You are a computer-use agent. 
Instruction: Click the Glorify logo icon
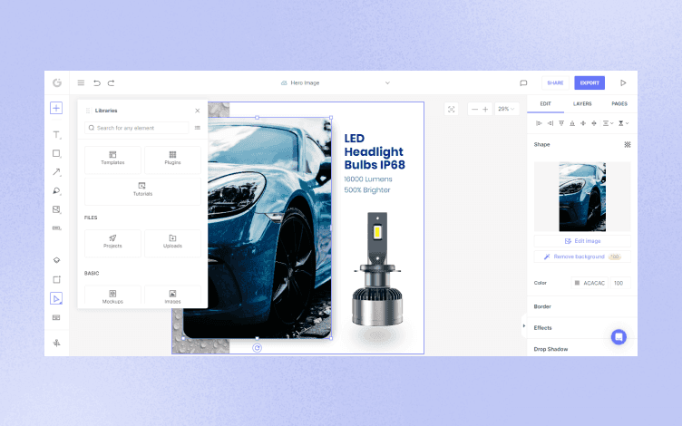coord(57,82)
